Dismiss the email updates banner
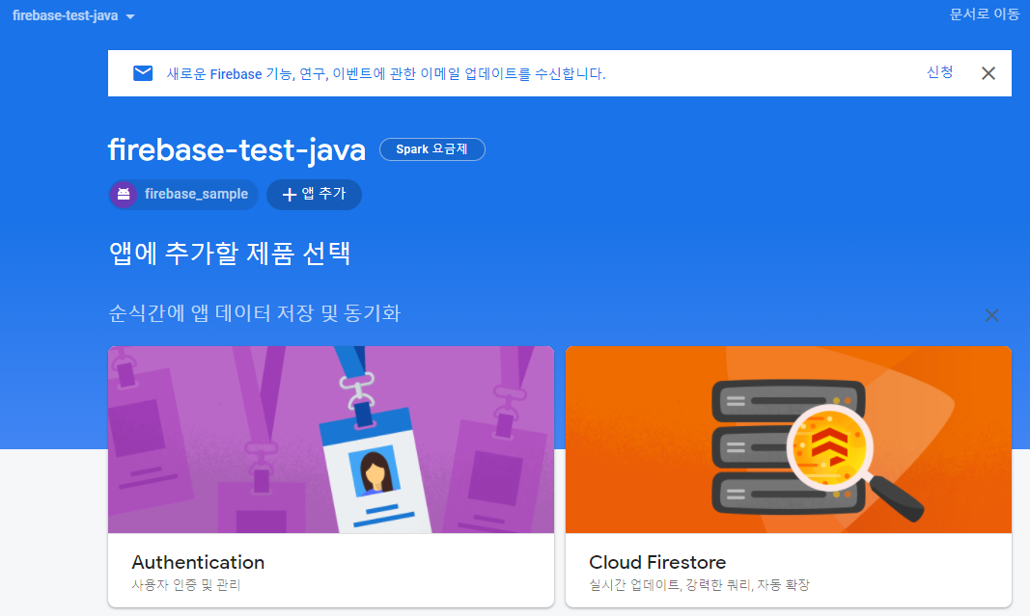Image resolution: width=1030 pixels, height=616 pixels. 988,73
